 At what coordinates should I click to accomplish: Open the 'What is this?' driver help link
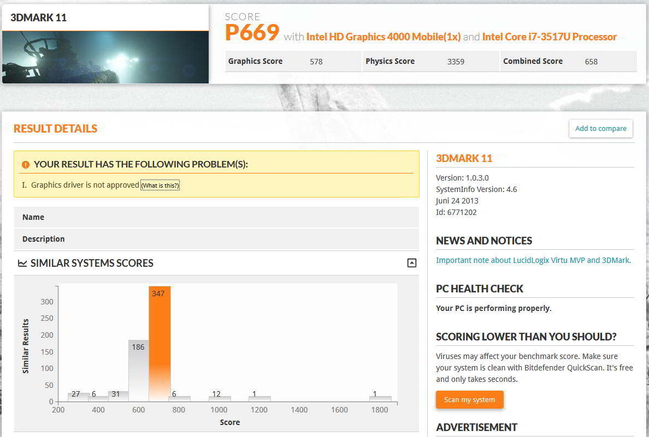160,185
